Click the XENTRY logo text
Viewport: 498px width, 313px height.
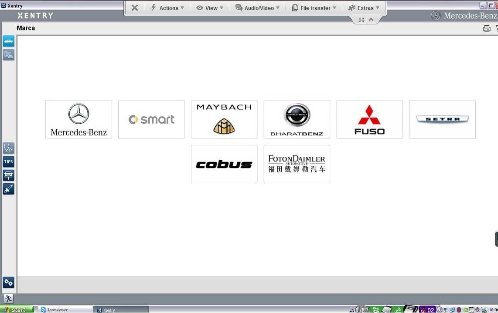tap(35, 16)
